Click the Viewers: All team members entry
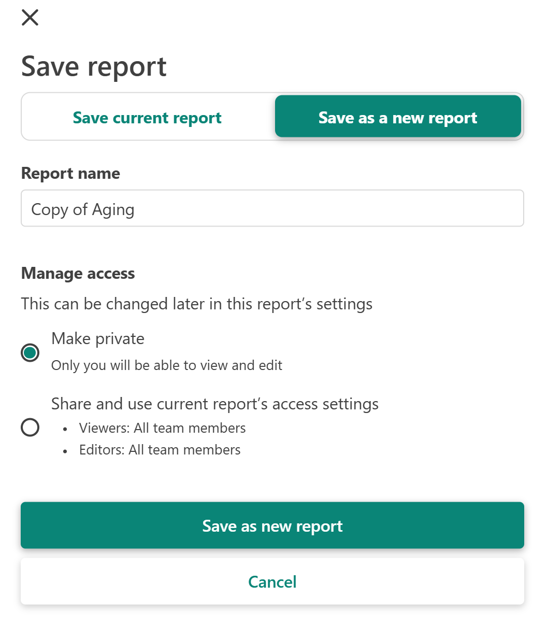Viewport: 547px width, 626px height. pyautogui.click(x=162, y=428)
